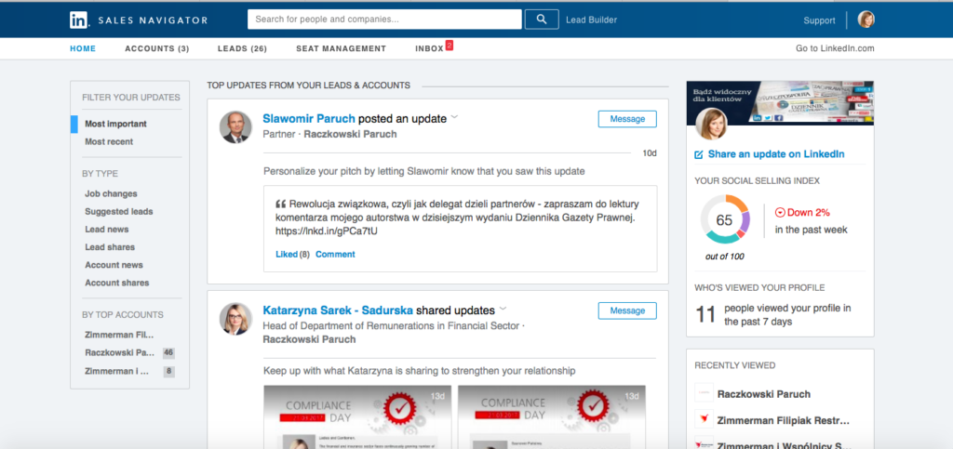Filter by Raczkowski Pa... top account

[120, 352]
